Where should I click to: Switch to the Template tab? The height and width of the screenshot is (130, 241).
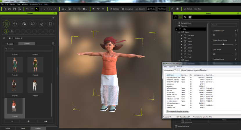pyautogui.click(x=10, y=44)
